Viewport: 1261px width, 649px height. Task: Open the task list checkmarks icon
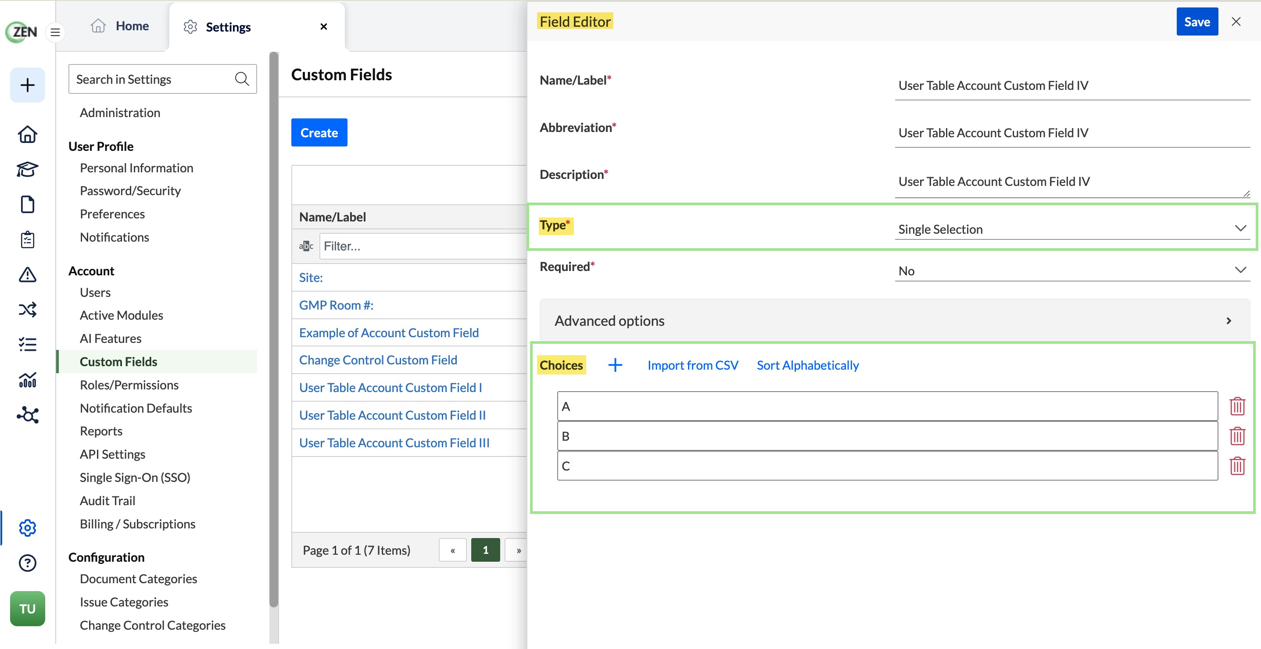(27, 345)
